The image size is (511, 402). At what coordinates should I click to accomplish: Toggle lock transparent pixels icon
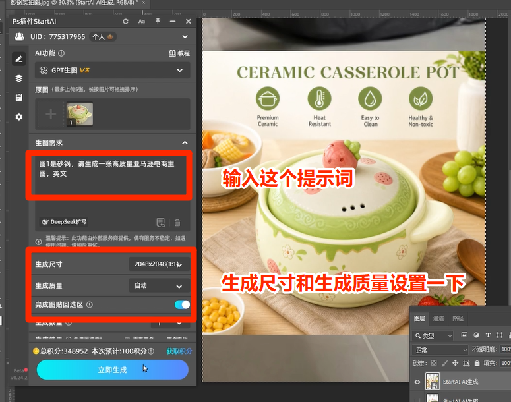click(x=434, y=363)
